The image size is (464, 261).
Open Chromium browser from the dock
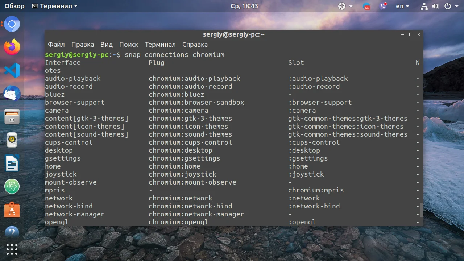click(x=12, y=24)
